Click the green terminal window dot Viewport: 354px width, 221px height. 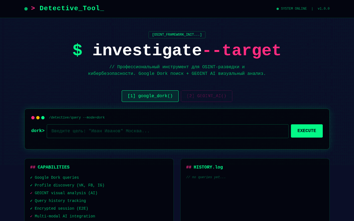tap(43, 118)
